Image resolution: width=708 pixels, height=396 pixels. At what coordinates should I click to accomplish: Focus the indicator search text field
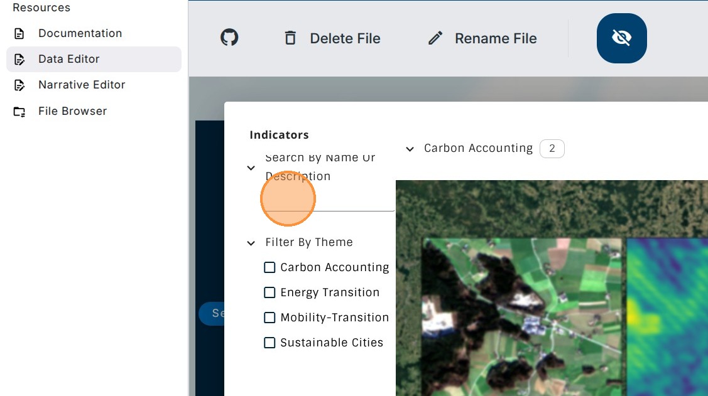click(330, 201)
